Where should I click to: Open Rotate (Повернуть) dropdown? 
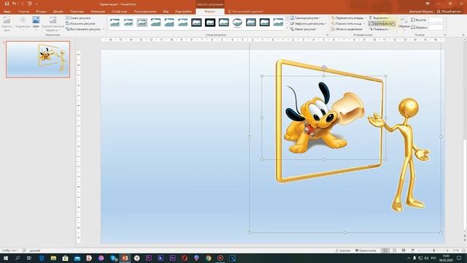[379, 29]
